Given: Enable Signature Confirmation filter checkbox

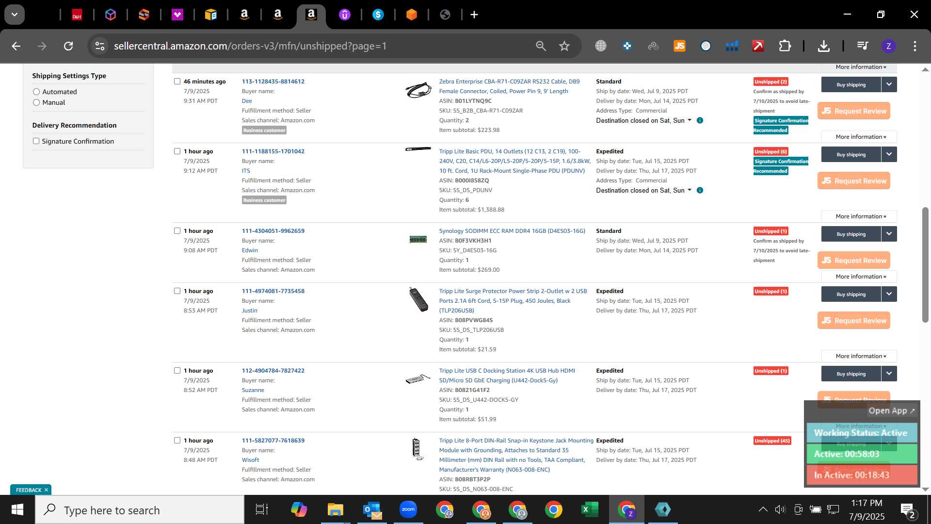Looking at the screenshot, I should coord(36,141).
